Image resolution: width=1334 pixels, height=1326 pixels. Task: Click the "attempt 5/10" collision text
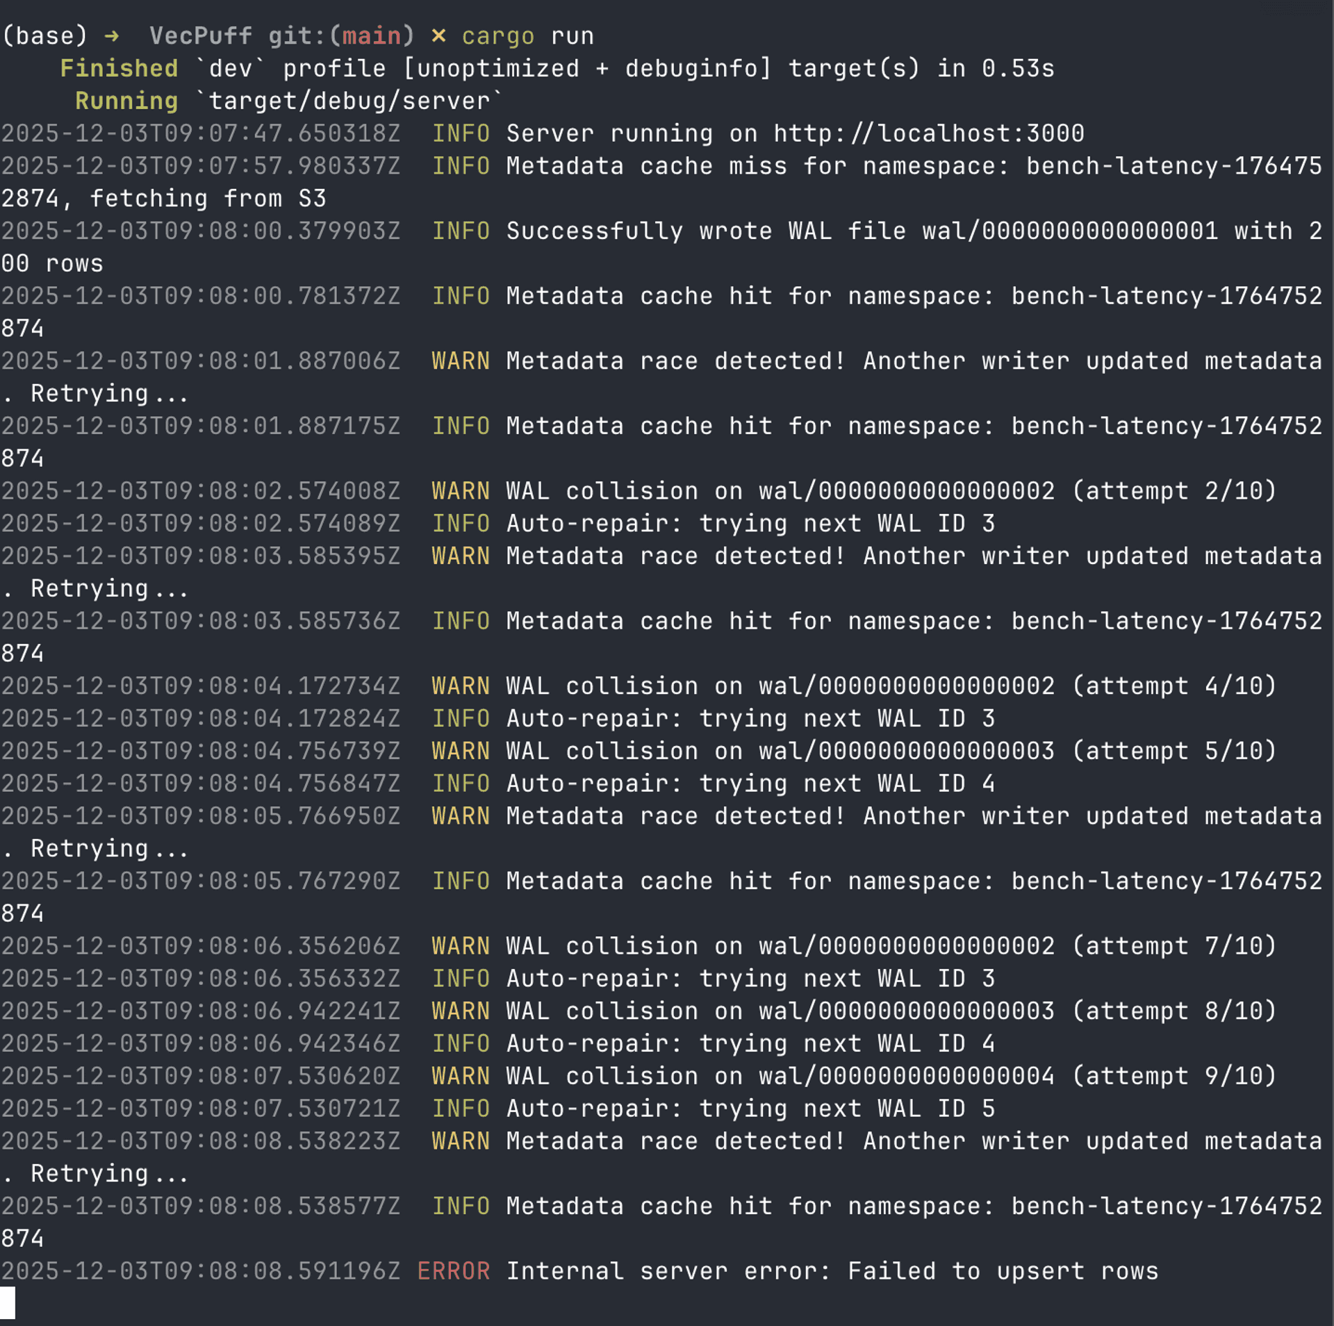[1174, 751]
